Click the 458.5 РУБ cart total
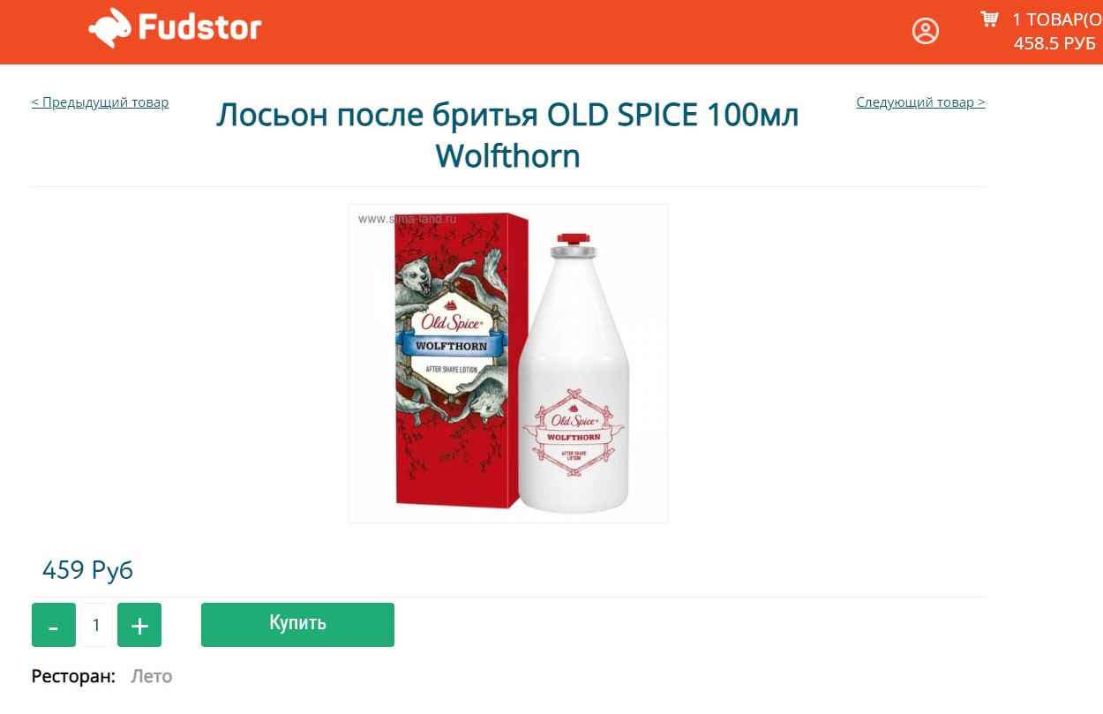The image size is (1103, 714). pyautogui.click(x=1054, y=43)
